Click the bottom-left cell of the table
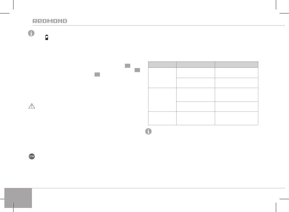Screen dimensions: 289x212 pyautogui.click(x=162, y=118)
